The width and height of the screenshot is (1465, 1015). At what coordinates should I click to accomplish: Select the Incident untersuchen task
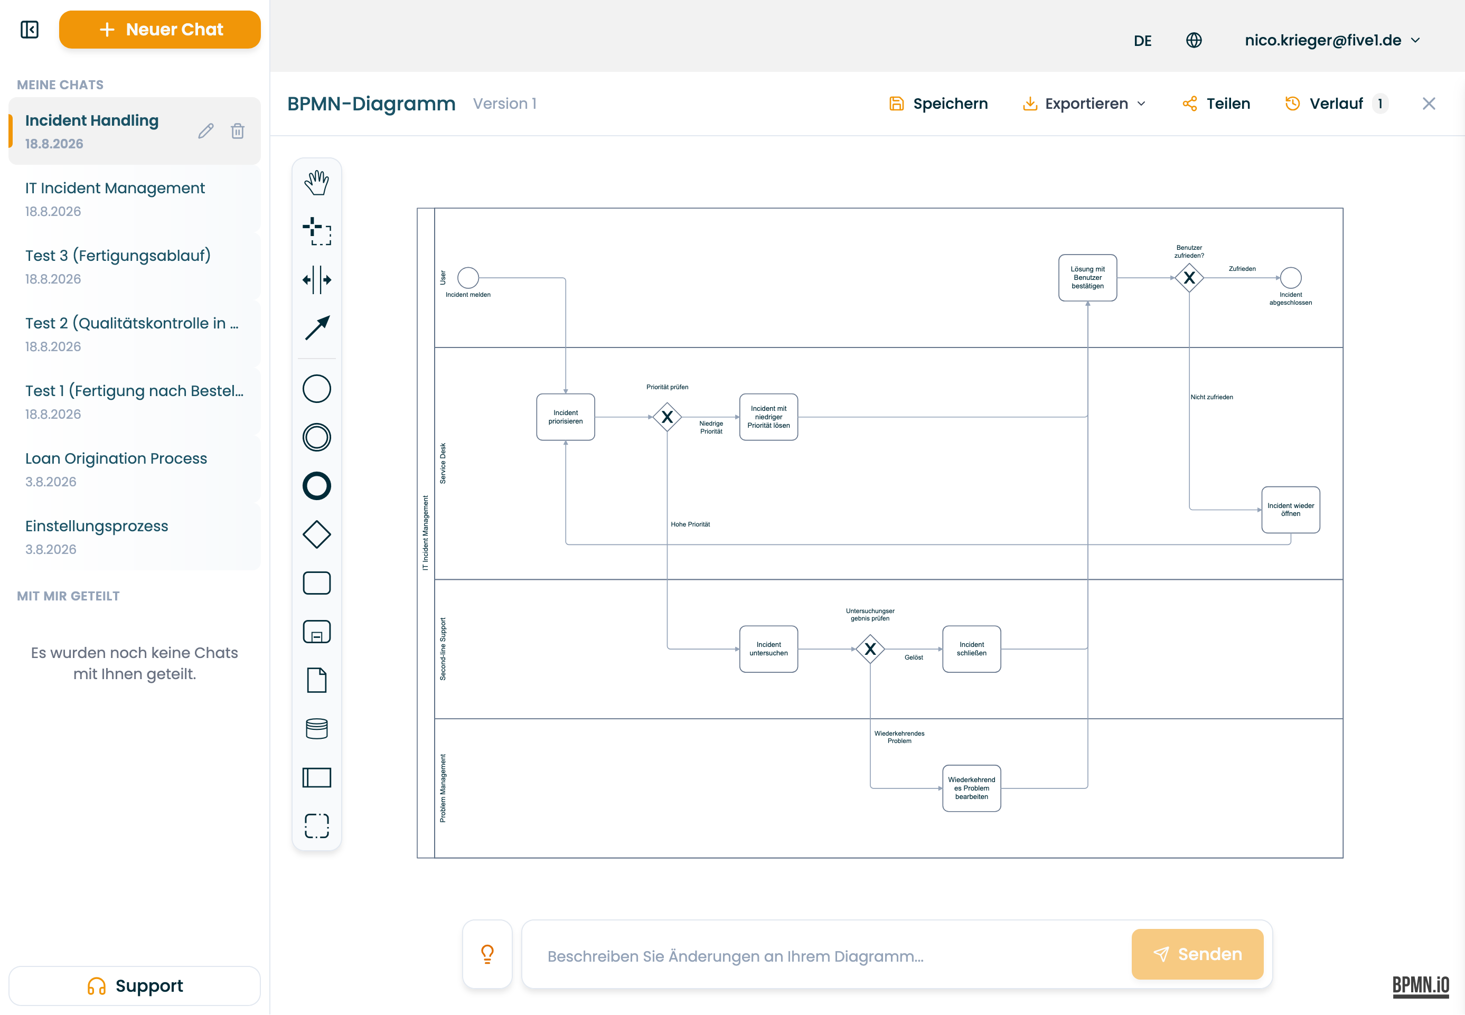[768, 649]
